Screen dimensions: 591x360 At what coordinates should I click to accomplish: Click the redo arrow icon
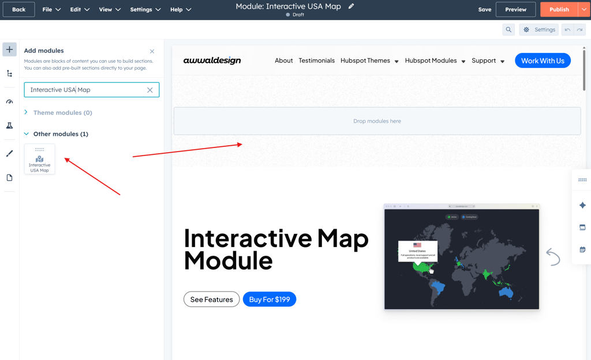[579, 30]
